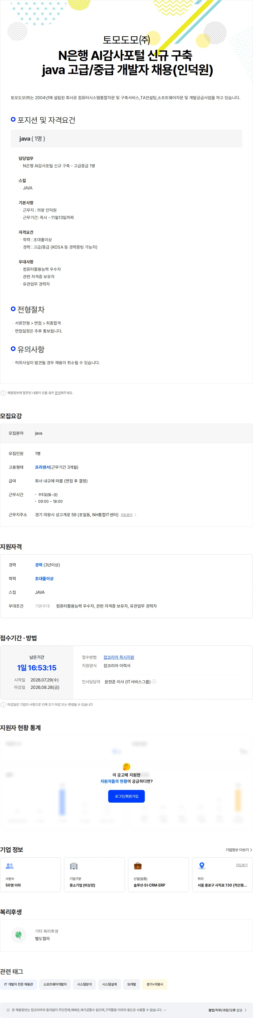253x1018 pixels.
Task: Select the IT 개발자 전문 채용관 tag
Action: pyautogui.click(x=18, y=984)
